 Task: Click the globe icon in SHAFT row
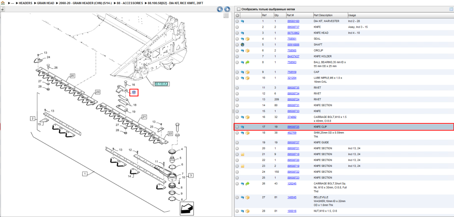point(242,45)
